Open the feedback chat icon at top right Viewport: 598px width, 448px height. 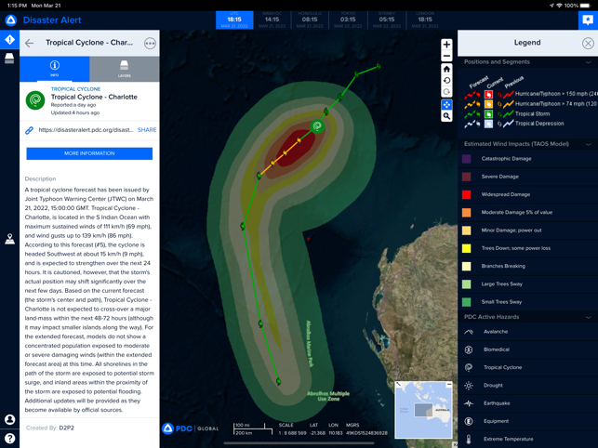pyautogui.click(x=588, y=20)
